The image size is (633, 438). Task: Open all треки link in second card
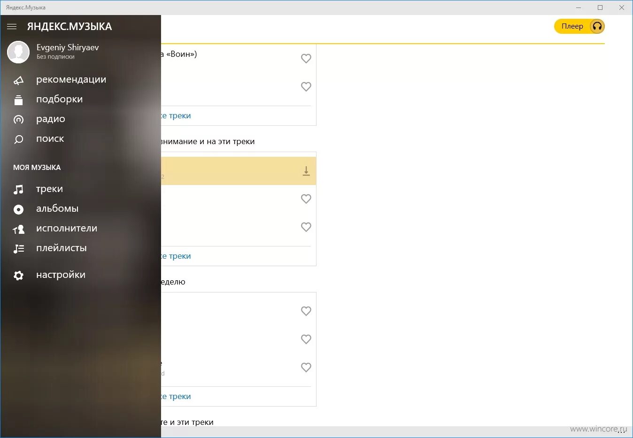click(176, 256)
